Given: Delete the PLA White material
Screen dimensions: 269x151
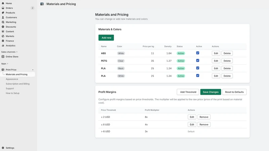Looking at the screenshot, I should [x=227, y=76].
